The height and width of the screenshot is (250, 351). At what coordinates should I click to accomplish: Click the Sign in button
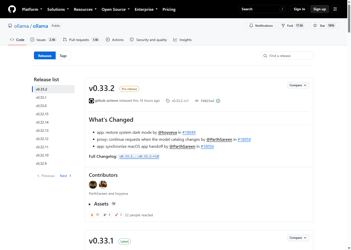point(299,9)
